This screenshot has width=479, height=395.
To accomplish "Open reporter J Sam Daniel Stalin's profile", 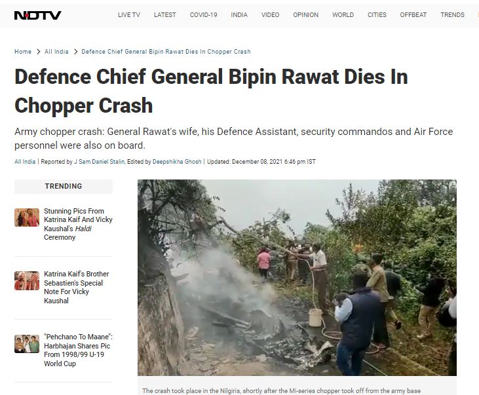I will pos(100,162).
